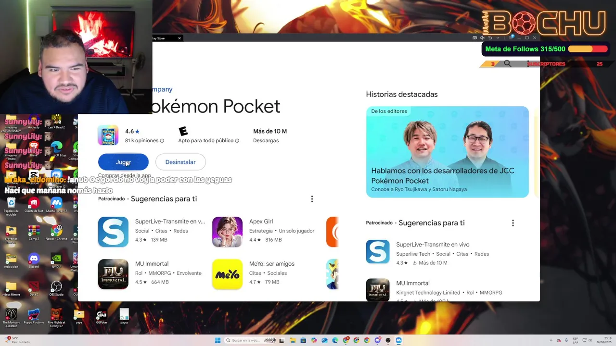Open SuperLive icon in right suggestions column

[x=378, y=251]
